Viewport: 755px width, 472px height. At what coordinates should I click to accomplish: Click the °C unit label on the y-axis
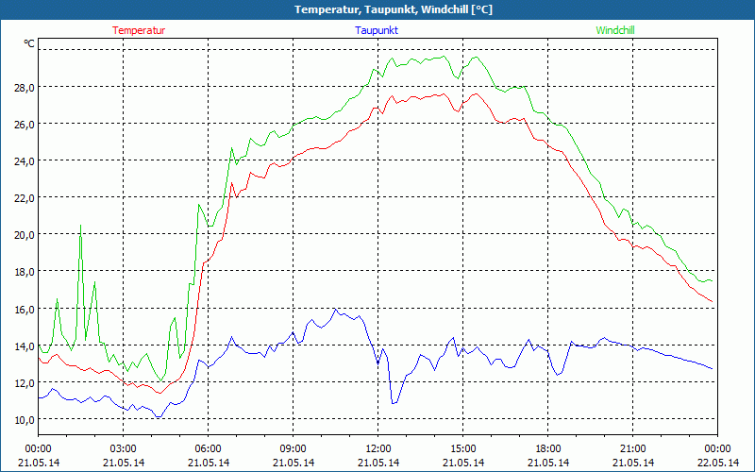tap(29, 43)
